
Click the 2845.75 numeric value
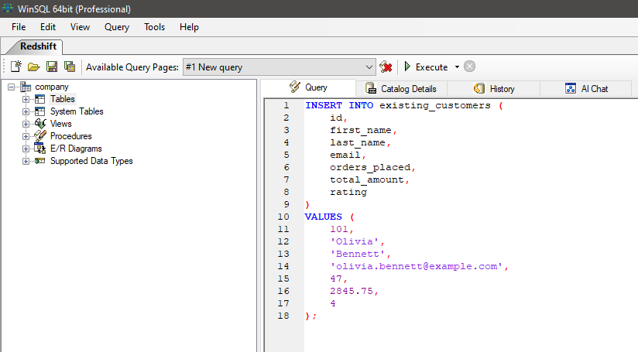pos(352,291)
